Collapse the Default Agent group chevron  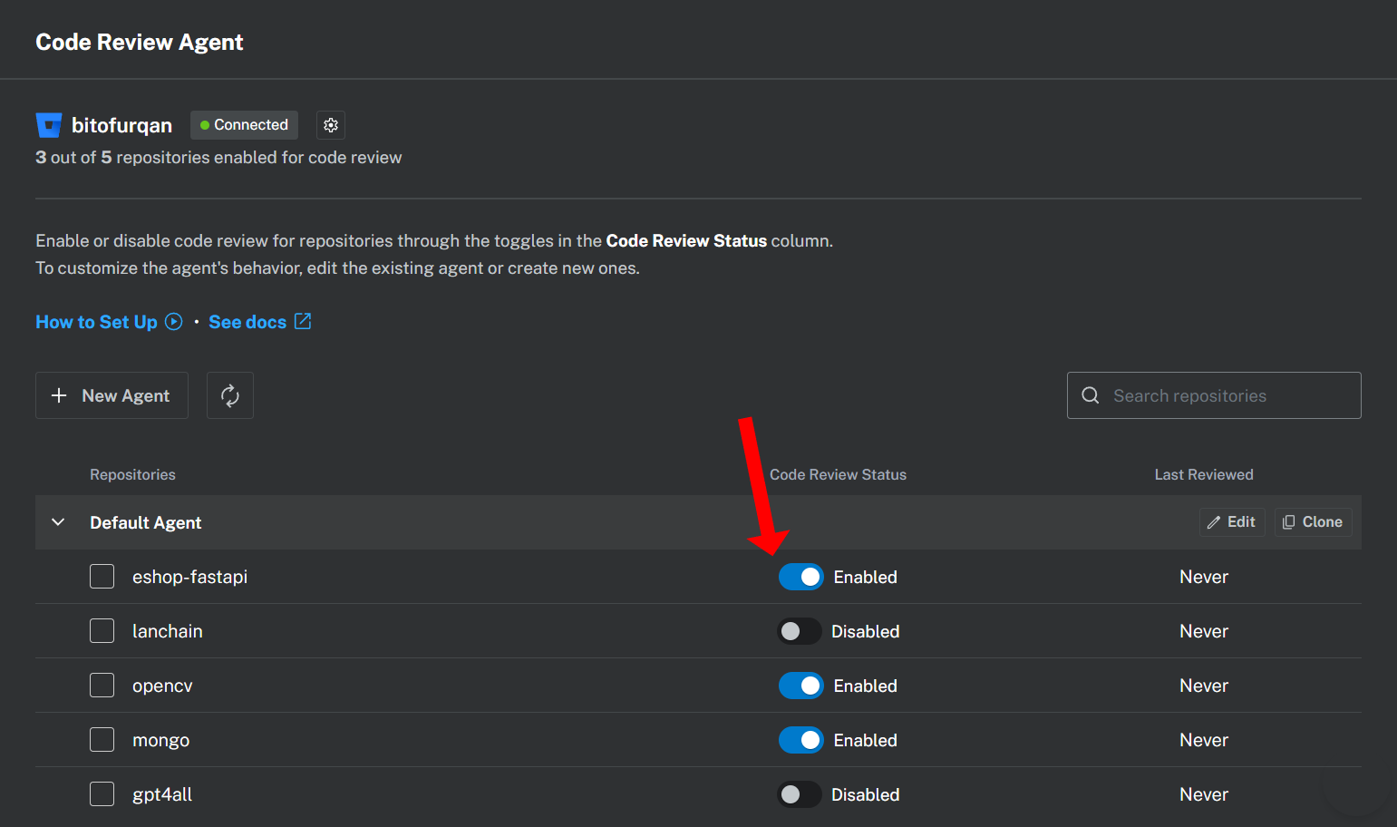[x=58, y=522]
